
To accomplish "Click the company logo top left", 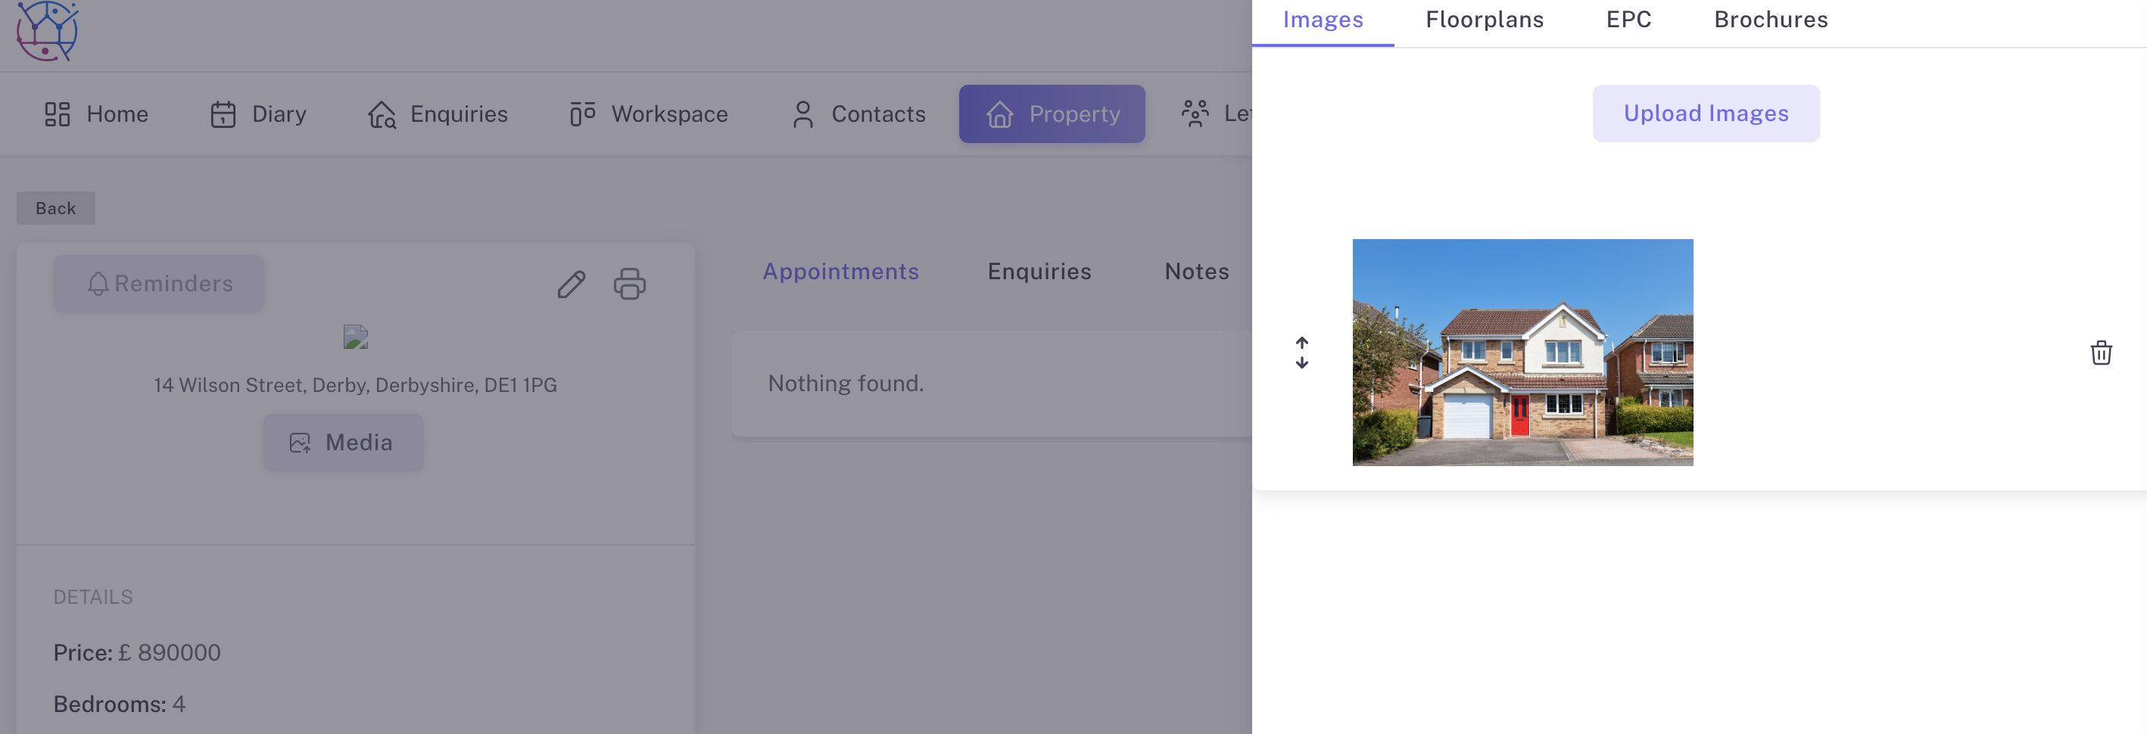I will (48, 32).
